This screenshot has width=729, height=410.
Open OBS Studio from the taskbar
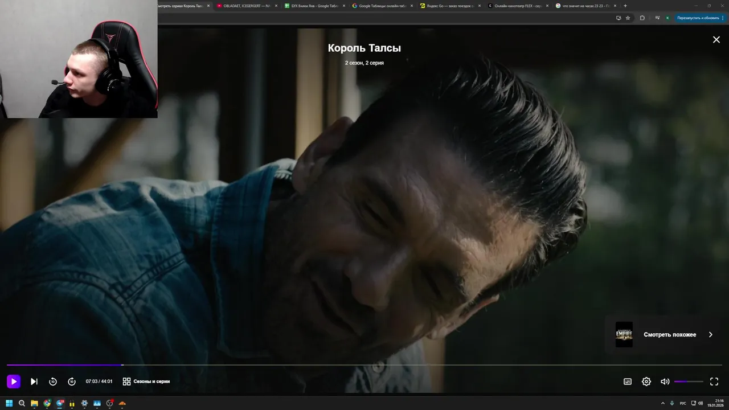[109, 403]
